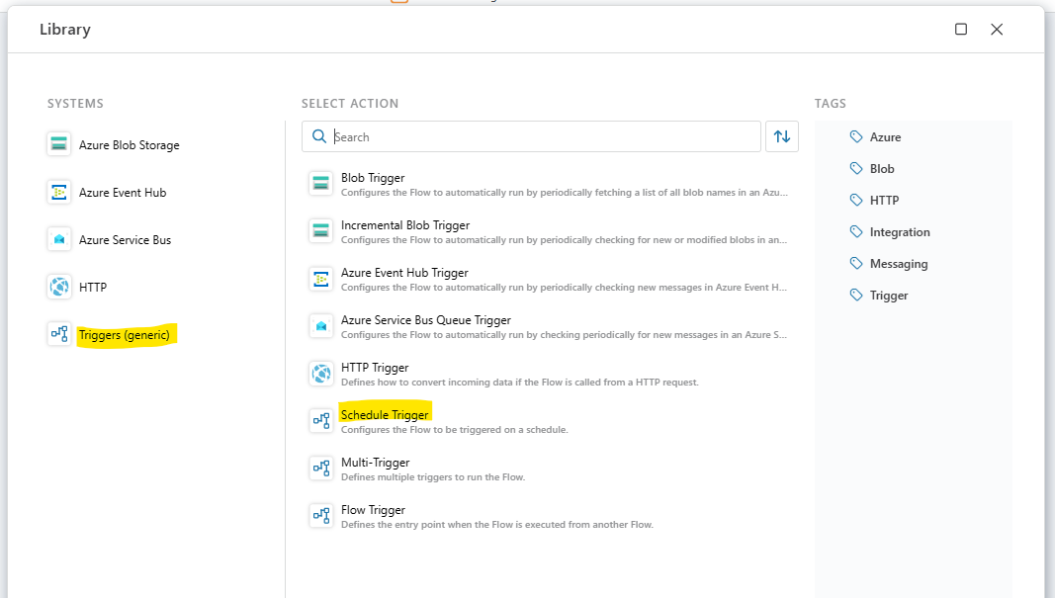Image resolution: width=1055 pixels, height=598 pixels.
Task: Click the Triggers (generic) icon
Action: (x=59, y=334)
